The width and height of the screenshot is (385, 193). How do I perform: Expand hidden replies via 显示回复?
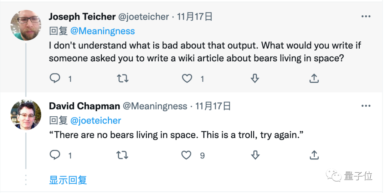68,180
